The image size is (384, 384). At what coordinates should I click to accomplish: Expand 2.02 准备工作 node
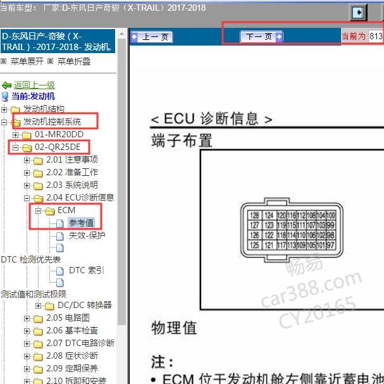[27, 173]
